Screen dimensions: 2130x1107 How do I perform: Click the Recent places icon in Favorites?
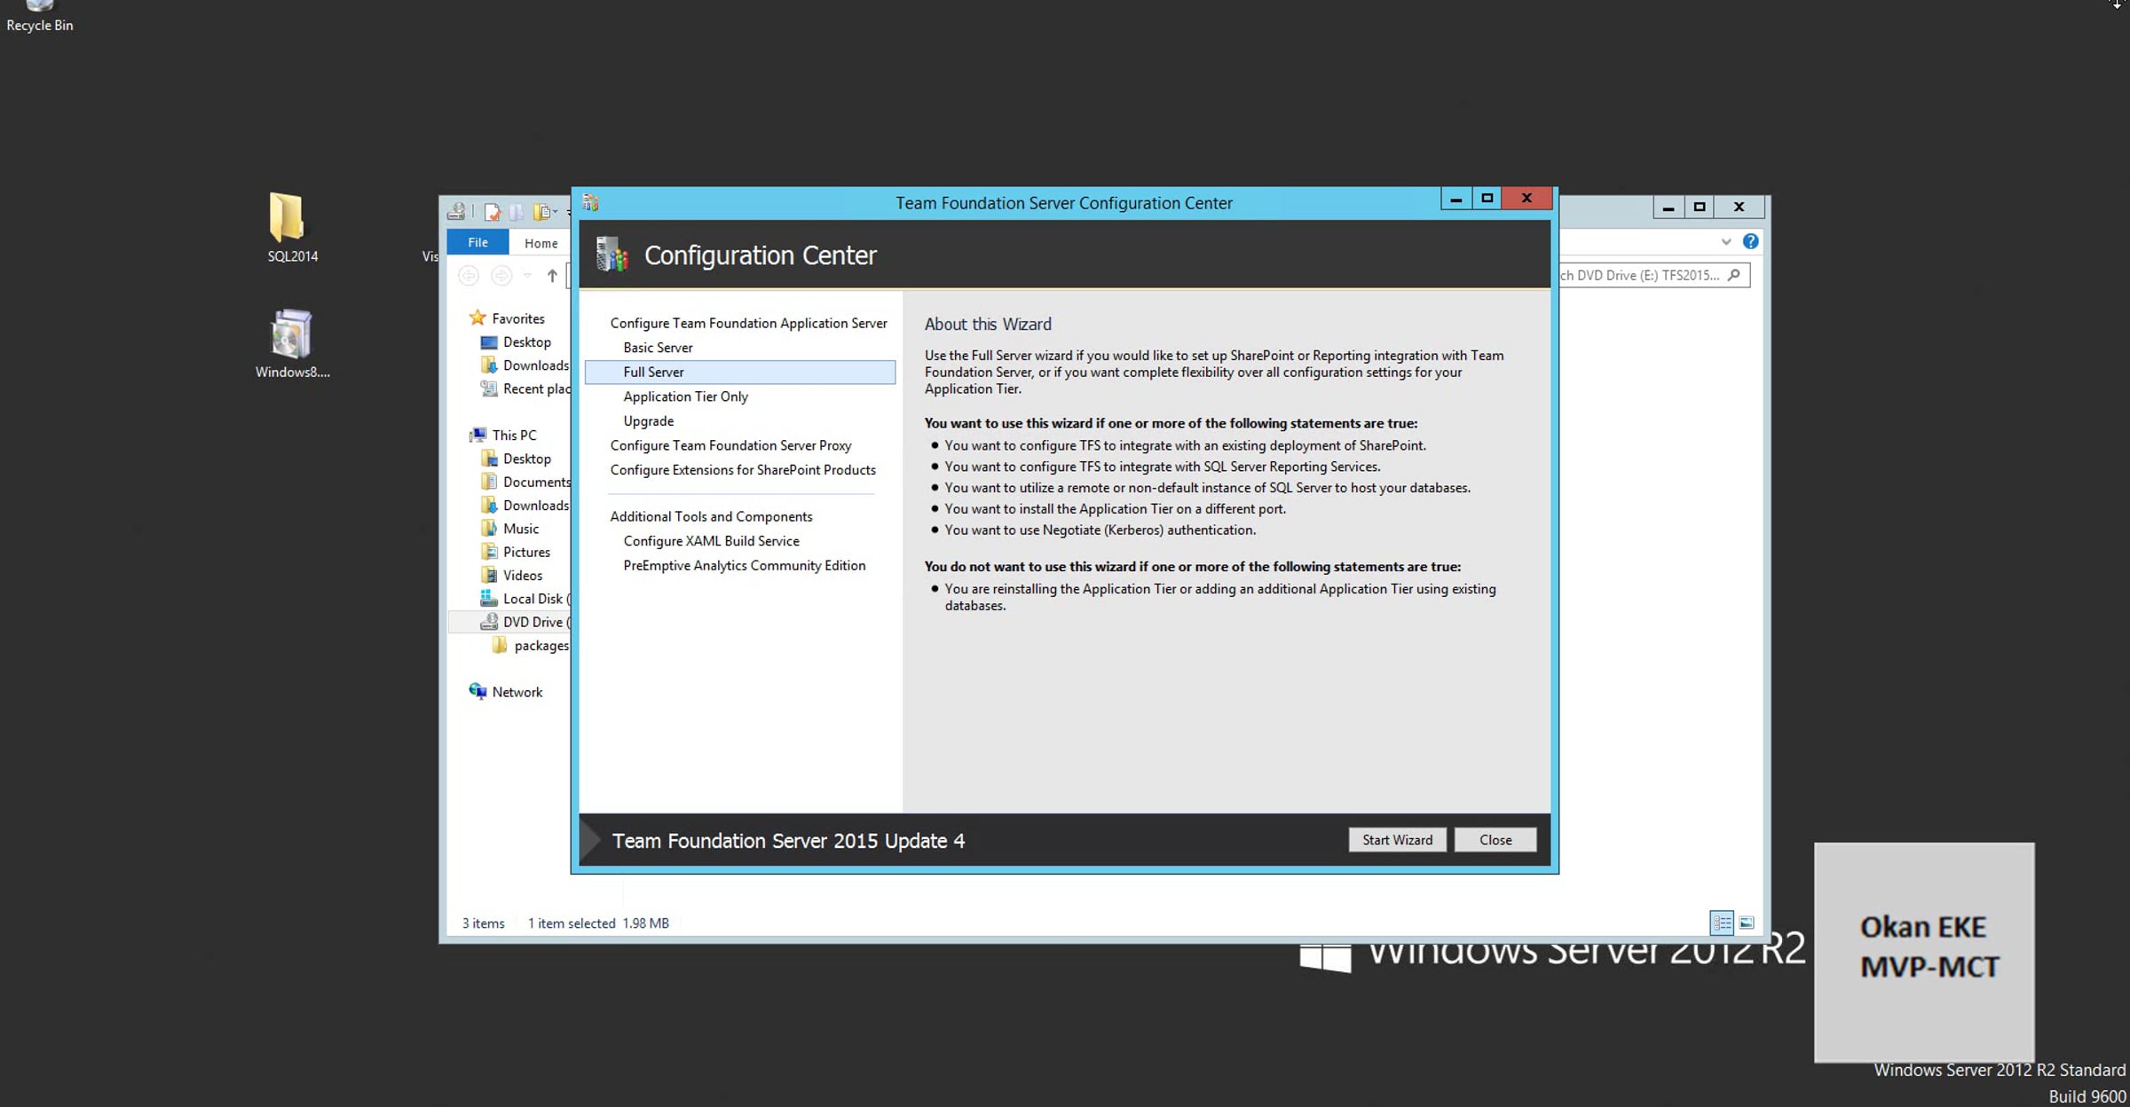coord(488,389)
